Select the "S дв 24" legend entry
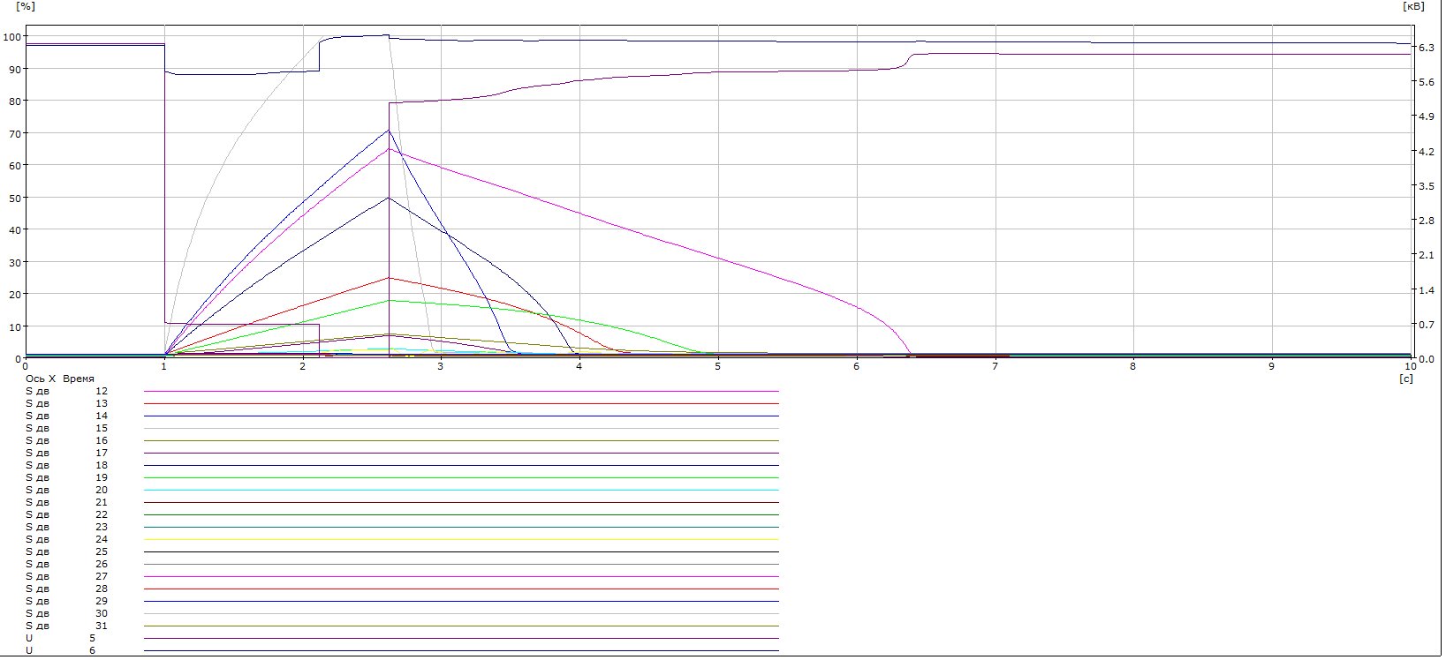The image size is (1446, 660). click(402, 539)
